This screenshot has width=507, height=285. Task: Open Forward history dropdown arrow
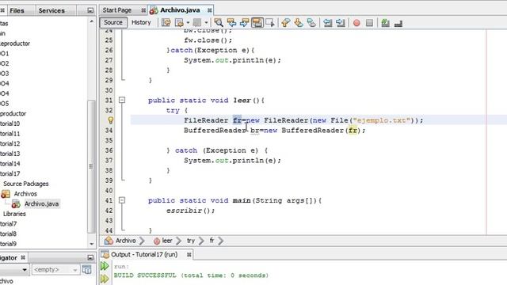(x=206, y=23)
